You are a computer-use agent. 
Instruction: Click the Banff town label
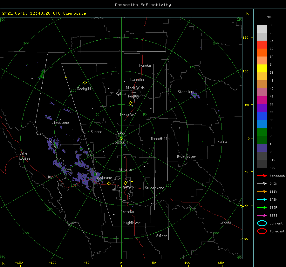(52, 177)
